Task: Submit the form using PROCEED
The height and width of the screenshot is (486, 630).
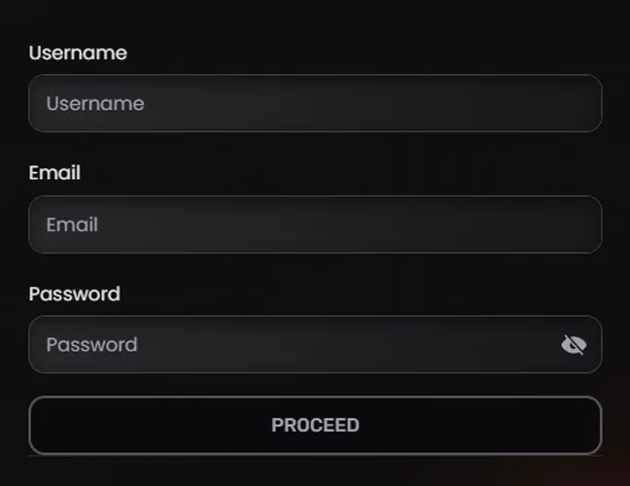Action: [x=315, y=425]
